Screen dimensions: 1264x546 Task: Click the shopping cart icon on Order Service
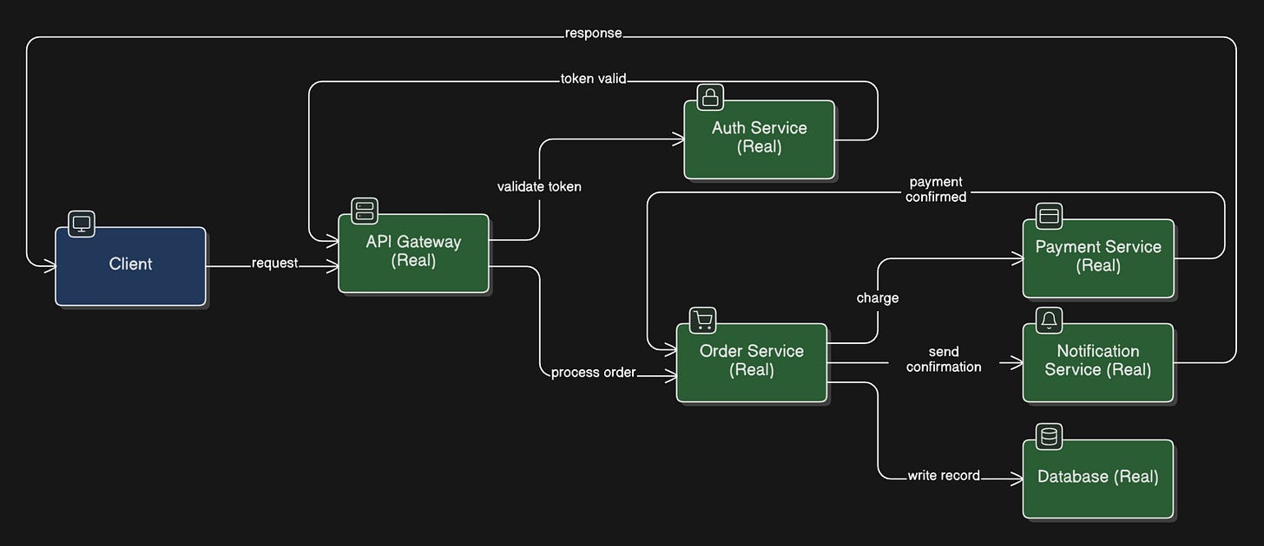[x=703, y=320]
